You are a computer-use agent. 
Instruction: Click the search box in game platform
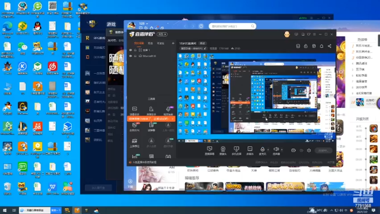[x=232, y=26]
